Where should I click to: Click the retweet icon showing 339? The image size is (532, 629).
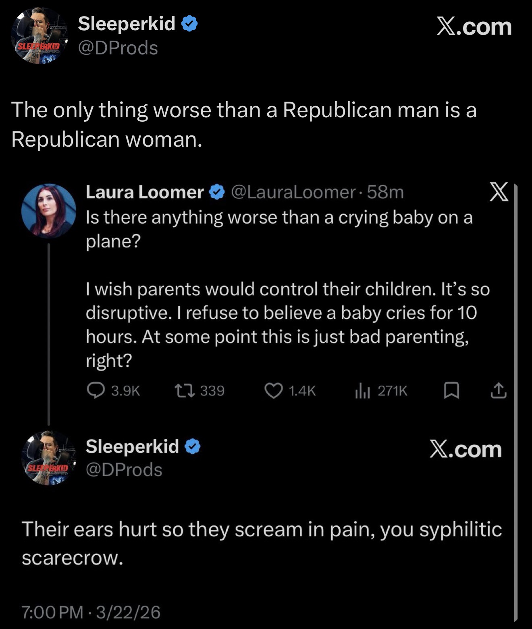pyautogui.click(x=185, y=390)
